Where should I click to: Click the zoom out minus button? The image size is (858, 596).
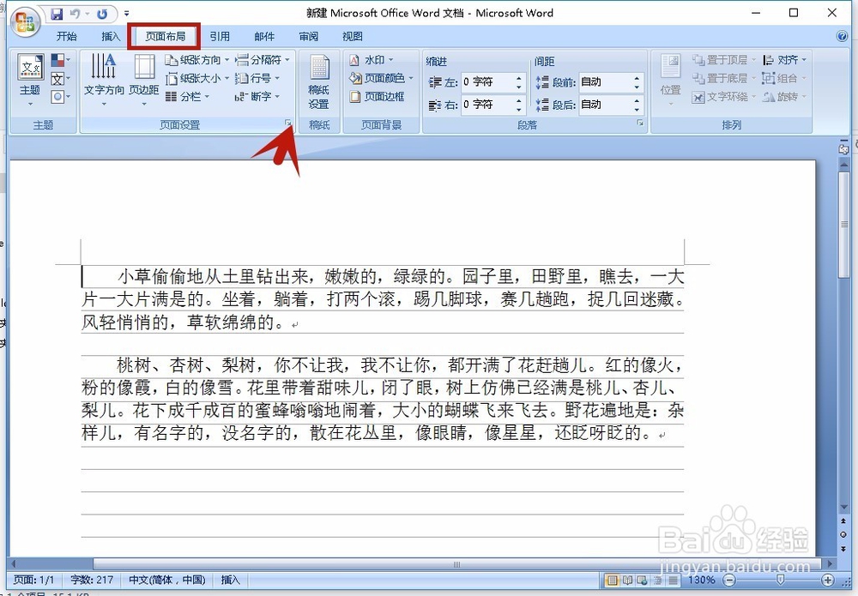pyautogui.click(x=729, y=580)
